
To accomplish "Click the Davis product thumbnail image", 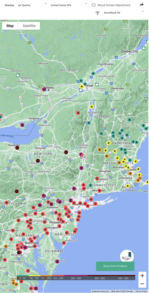I will 127,256.
